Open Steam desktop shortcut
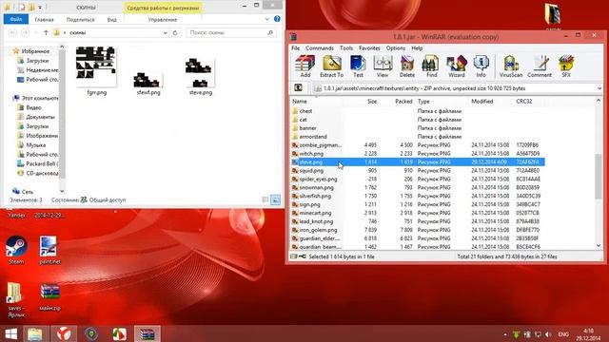The width and height of the screenshot is (609, 342). pyautogui.click(x=16, y=250)
